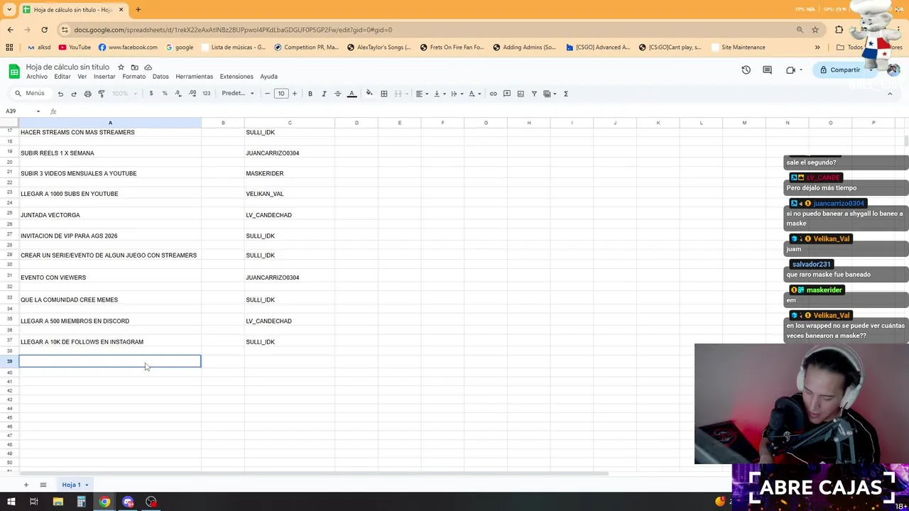The image size is (909, 511).
Task: Move document using folder icon
Action: tap(134, 67)
